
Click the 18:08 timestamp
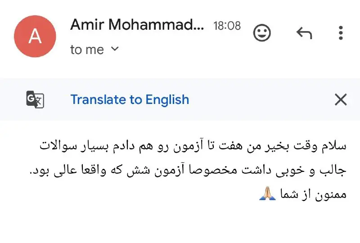point(227,26)
